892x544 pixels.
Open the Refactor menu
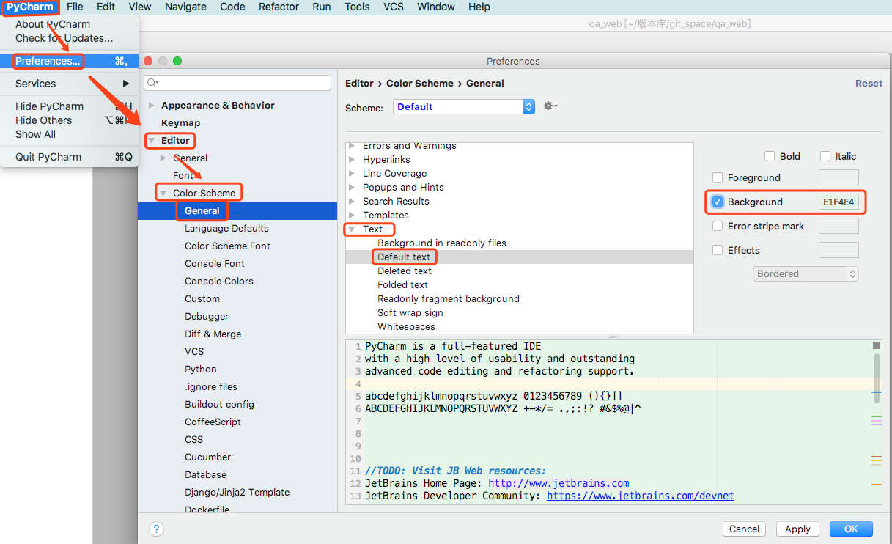pos(279,7)
